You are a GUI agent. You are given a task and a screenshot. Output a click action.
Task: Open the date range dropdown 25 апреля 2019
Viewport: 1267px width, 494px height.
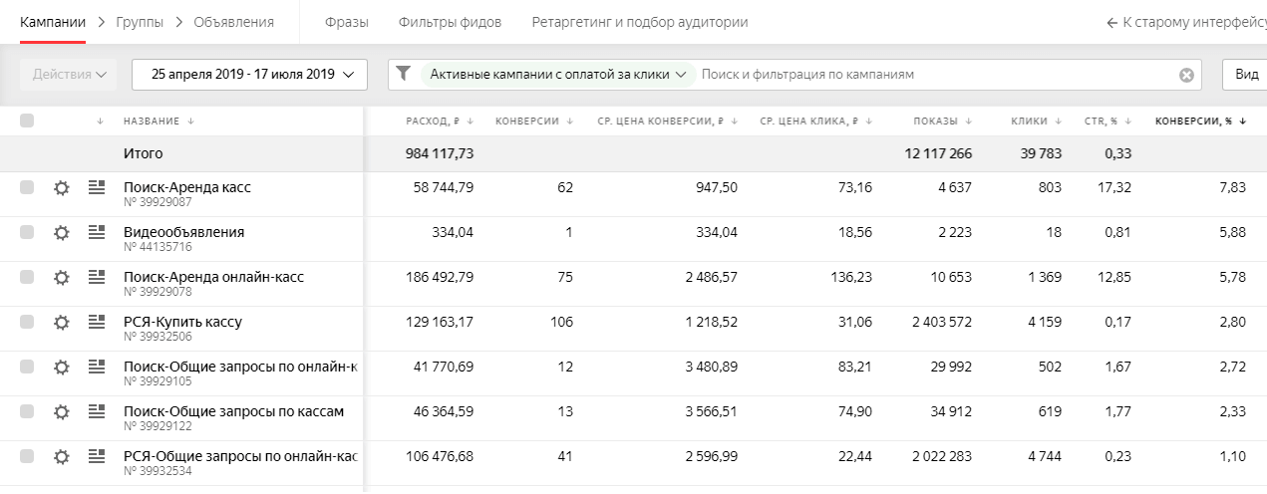coord(249,74)
